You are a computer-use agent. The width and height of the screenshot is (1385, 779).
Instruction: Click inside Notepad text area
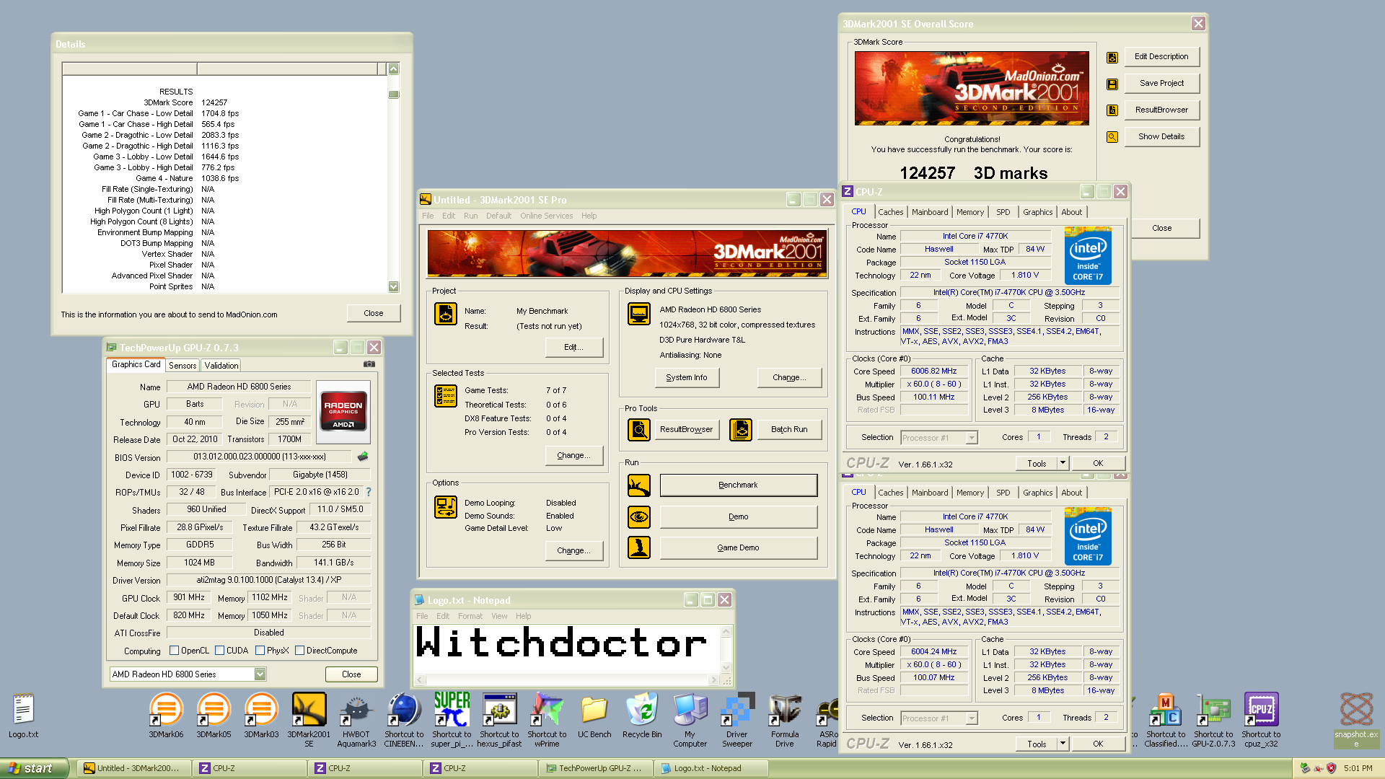click(566, 648)
